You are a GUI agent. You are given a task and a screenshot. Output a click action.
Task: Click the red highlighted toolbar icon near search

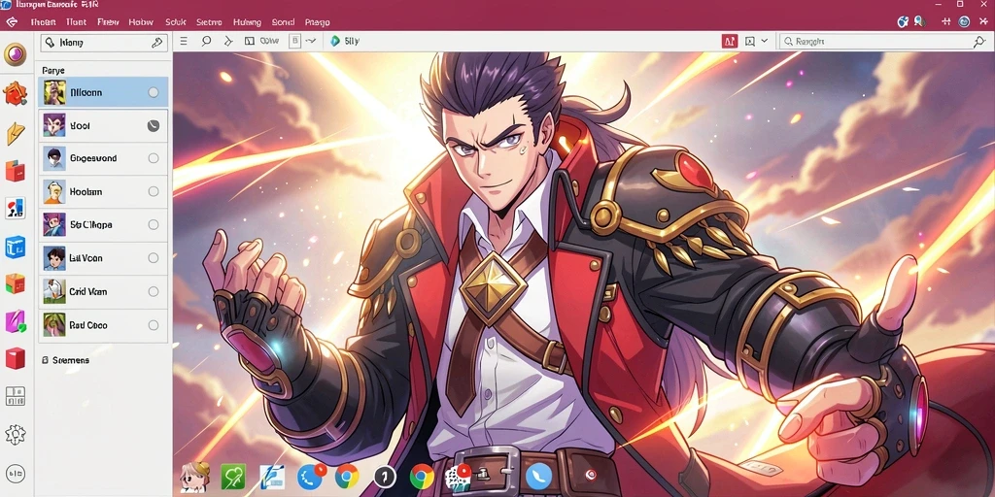pyautogui.click(x=729, y=41)
